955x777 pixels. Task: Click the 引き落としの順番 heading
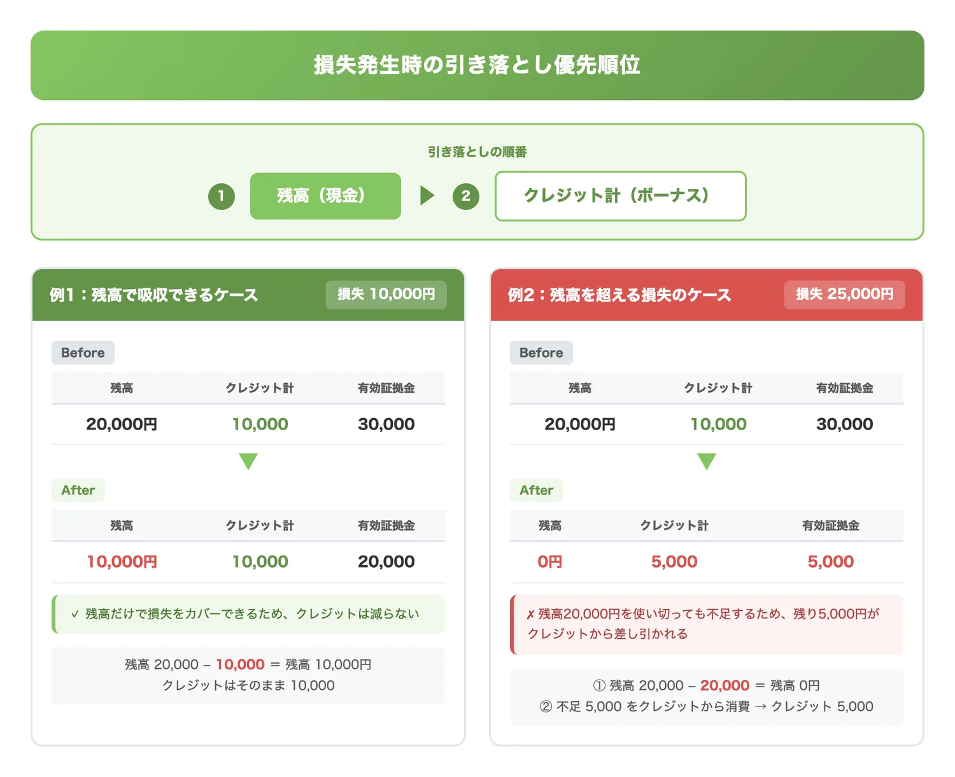478,152
